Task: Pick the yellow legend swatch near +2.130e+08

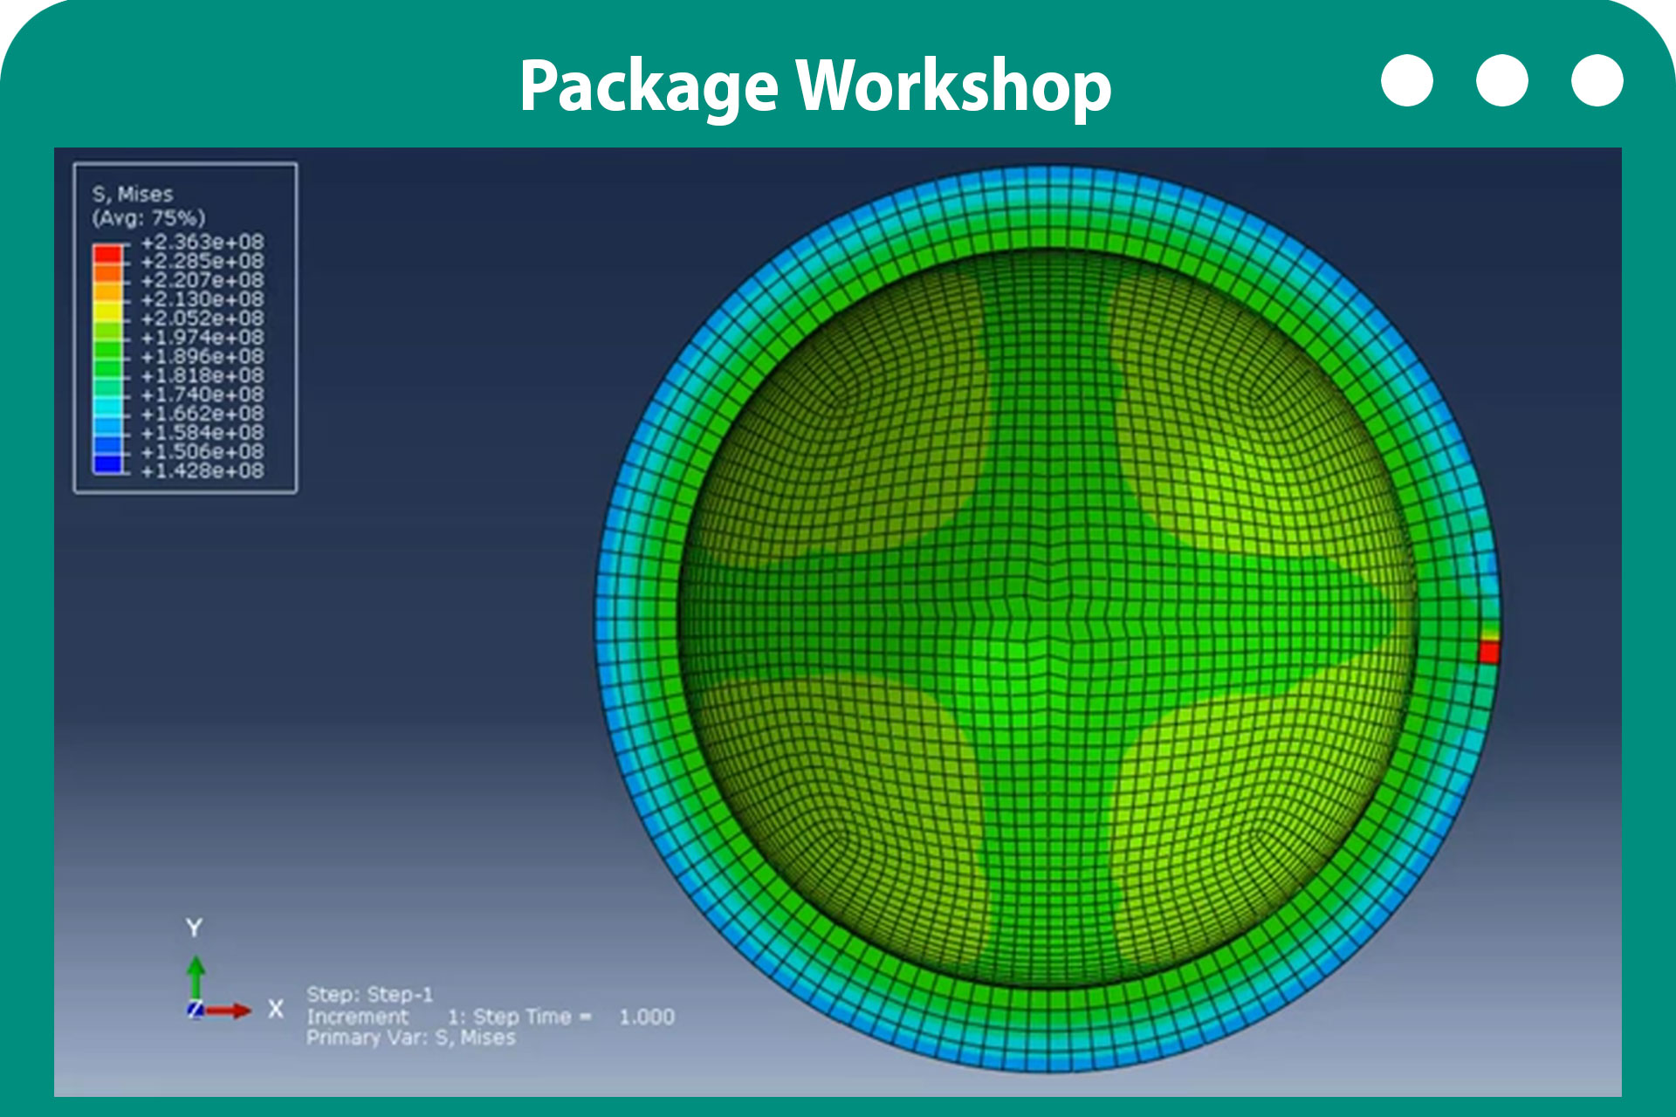Action: (x=108, y=311)
